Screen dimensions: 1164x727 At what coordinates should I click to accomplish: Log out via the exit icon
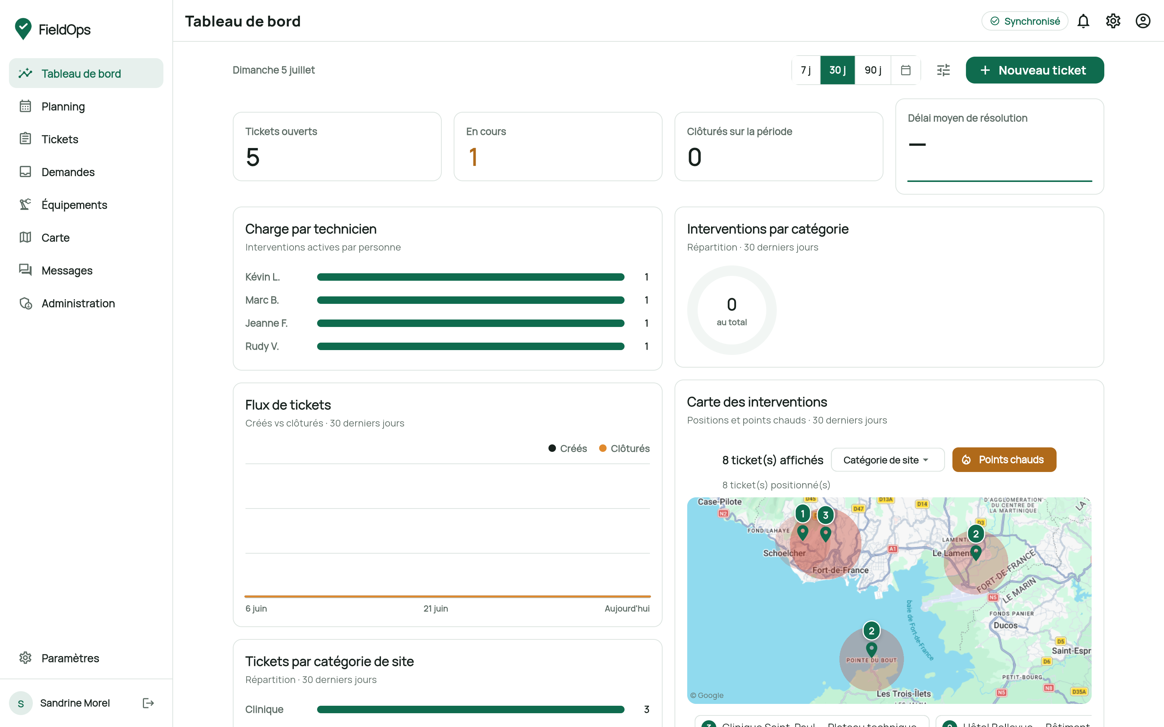click(148, 703)
